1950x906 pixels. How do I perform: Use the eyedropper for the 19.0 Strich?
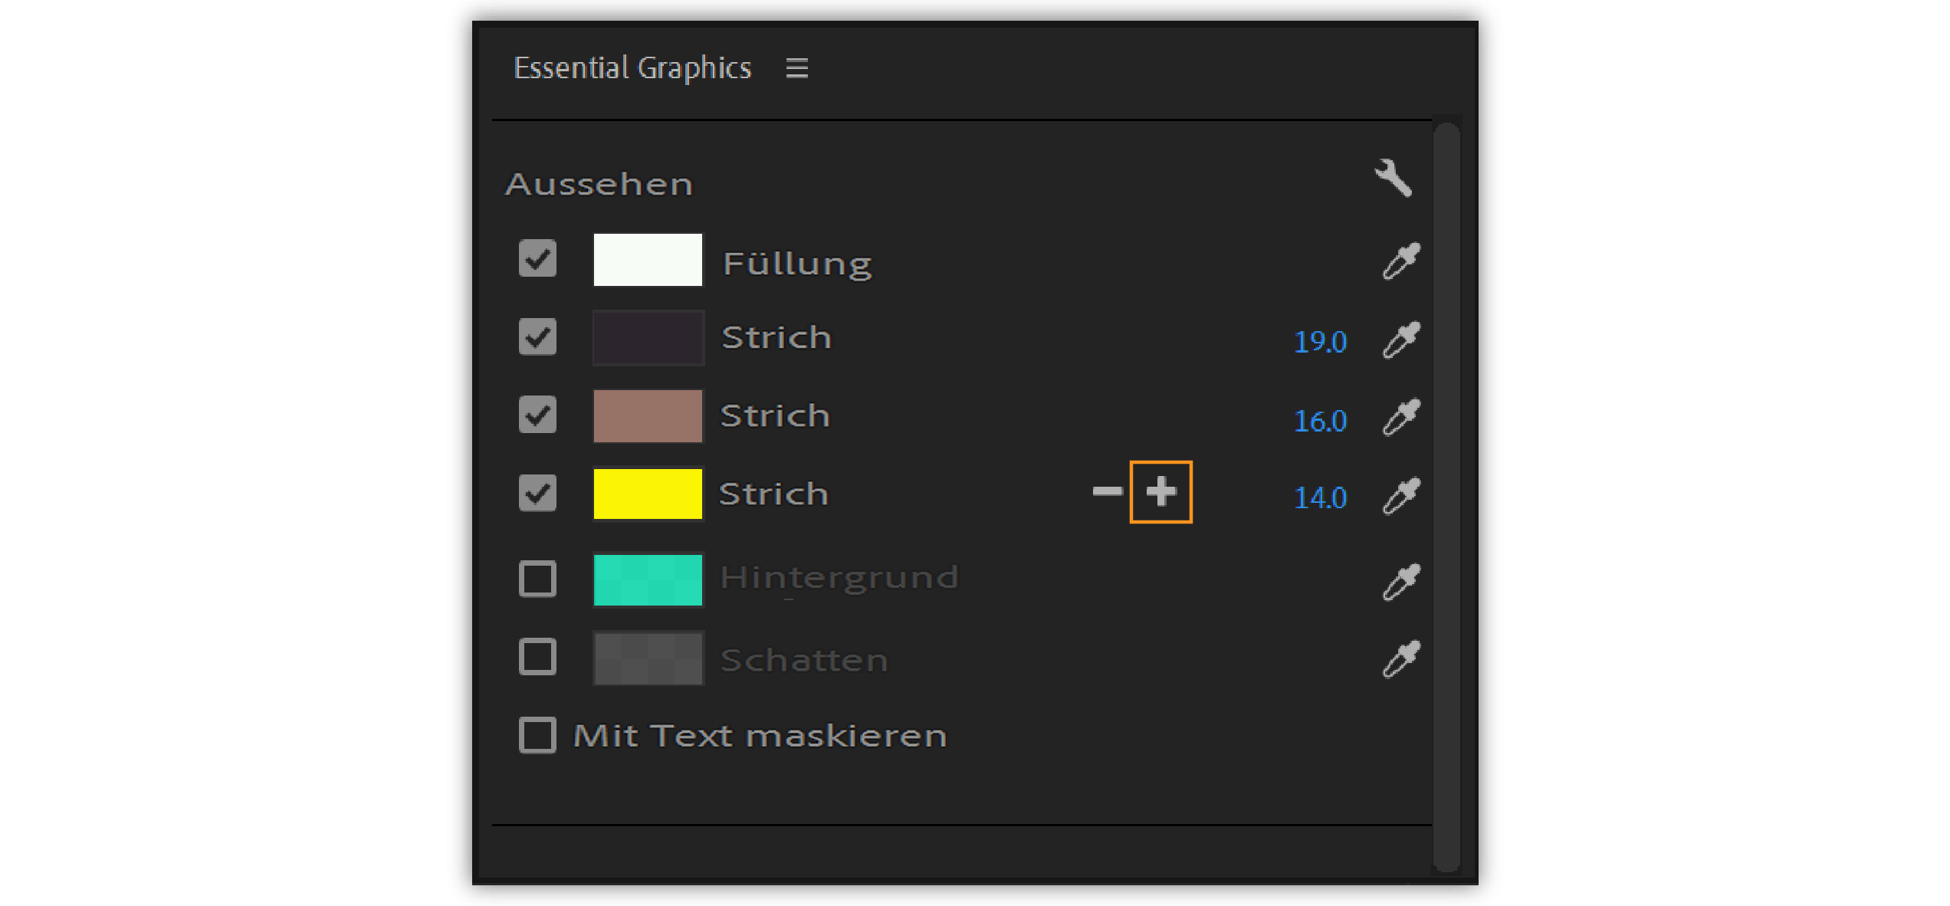coord(1400,340)
